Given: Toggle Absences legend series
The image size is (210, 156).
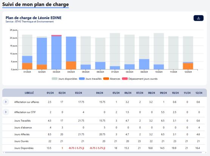Looking at the screenshot, I should click(112, 79).
